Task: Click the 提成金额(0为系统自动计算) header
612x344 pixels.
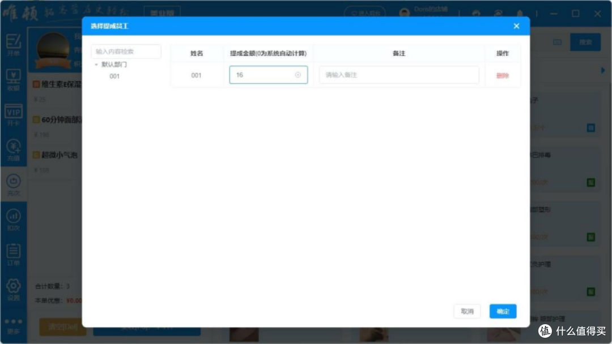Action: 268,53
